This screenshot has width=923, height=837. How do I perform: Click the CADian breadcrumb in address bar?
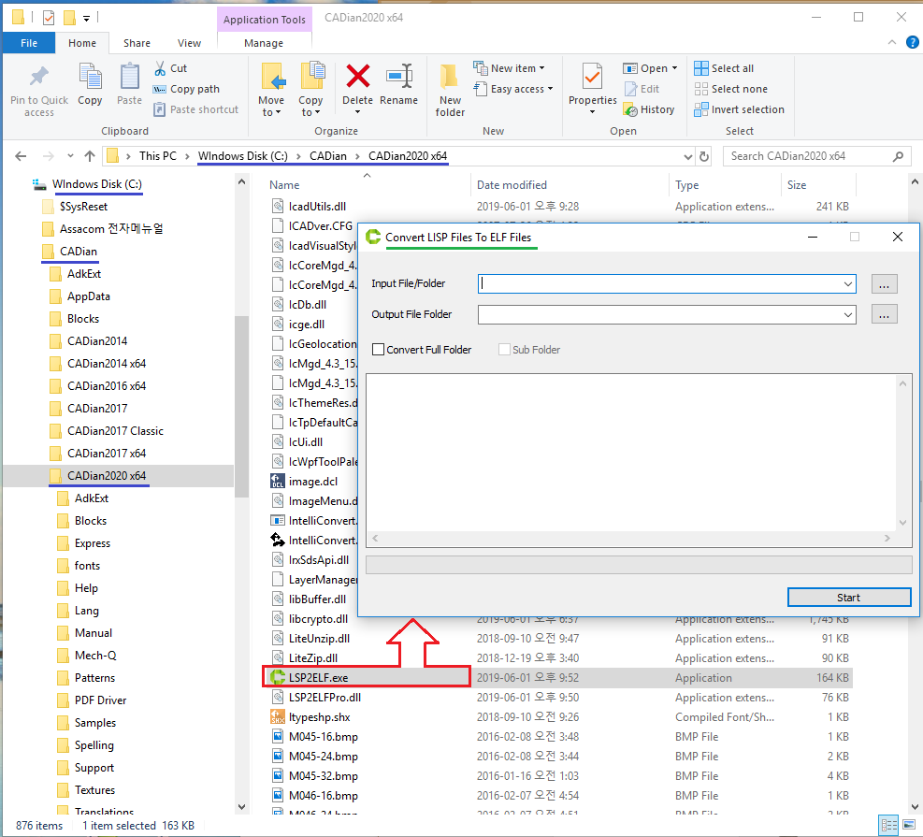(328, 156)
